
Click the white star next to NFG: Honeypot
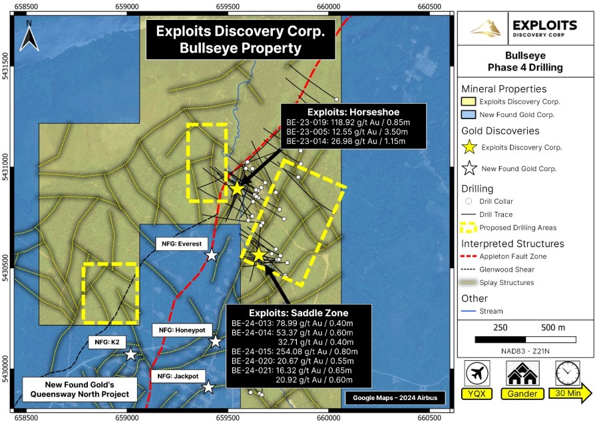(x=216, y=341)
